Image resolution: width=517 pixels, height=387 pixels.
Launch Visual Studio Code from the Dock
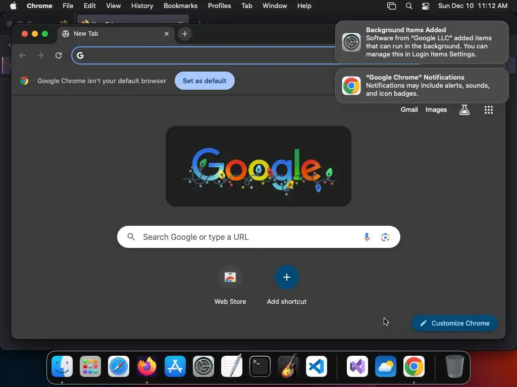pos(317,366)
